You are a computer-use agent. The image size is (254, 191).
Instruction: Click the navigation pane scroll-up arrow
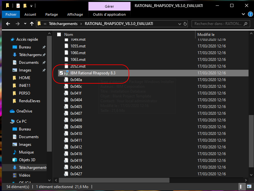point(49,34)
